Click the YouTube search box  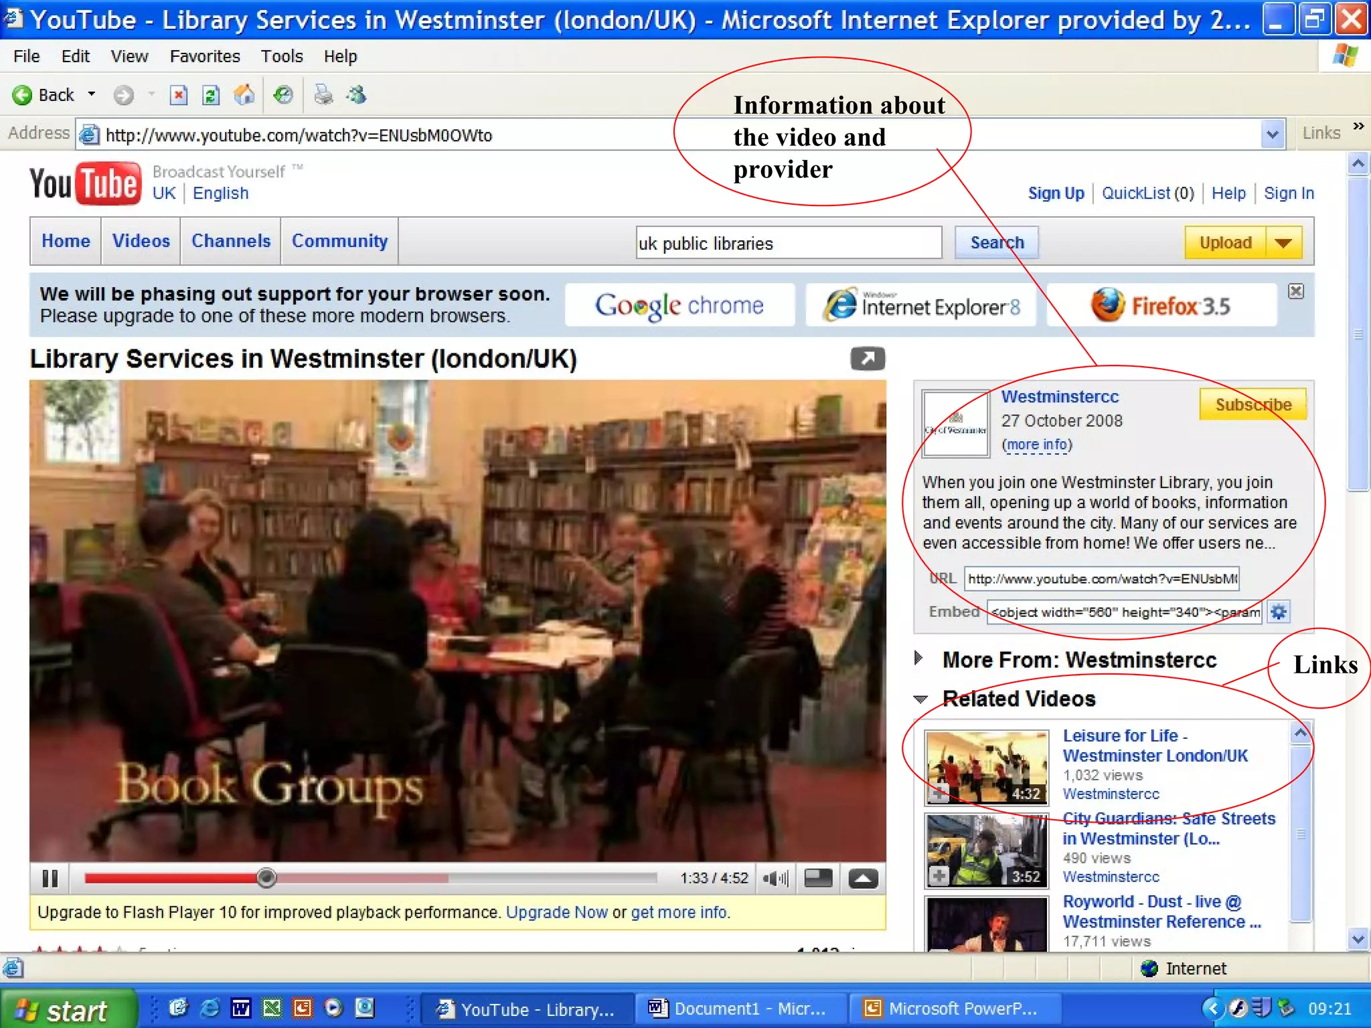click(789, 242)
